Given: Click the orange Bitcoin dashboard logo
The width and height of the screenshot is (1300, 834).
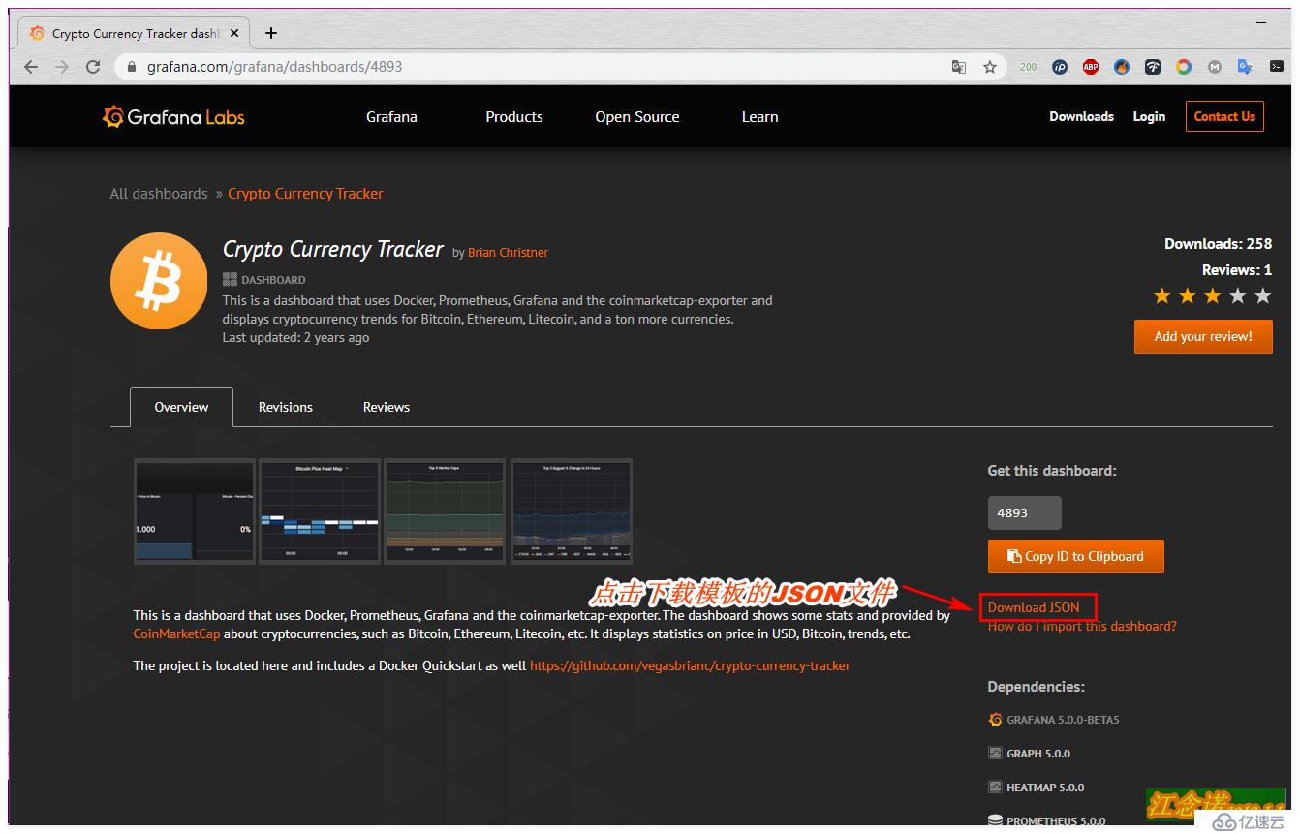Looking at the screenshot, I should (x=159, y=281).
